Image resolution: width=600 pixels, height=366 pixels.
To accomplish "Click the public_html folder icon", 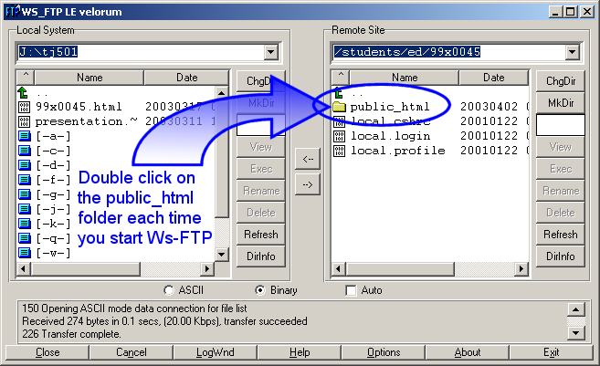I will 339,107.
